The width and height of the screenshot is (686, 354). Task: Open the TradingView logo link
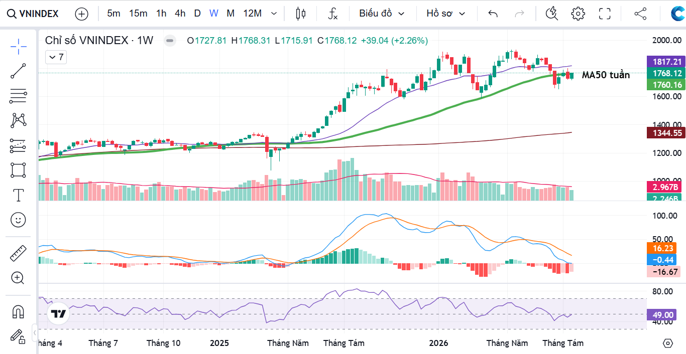pos(59,314)
